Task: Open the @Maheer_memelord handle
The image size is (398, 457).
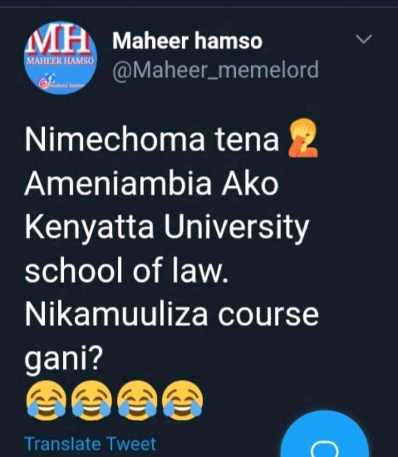Action: [x=216, y=70]
